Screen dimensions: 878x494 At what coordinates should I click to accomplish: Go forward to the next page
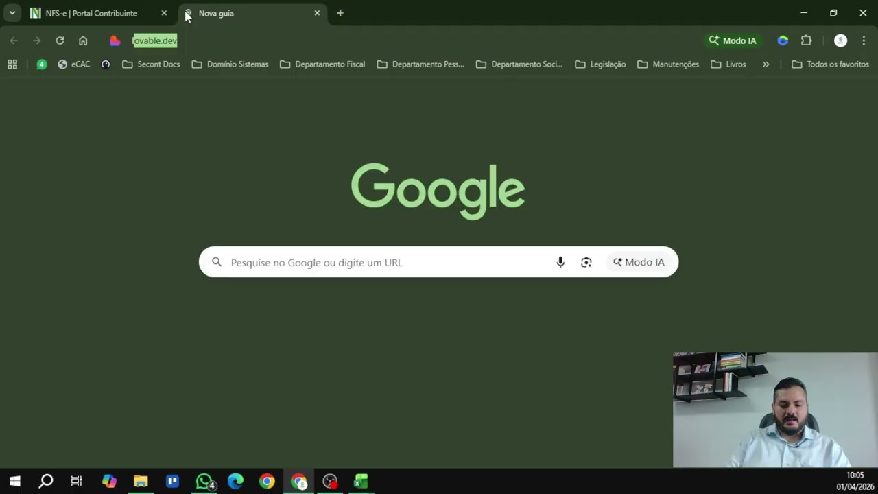37,40
